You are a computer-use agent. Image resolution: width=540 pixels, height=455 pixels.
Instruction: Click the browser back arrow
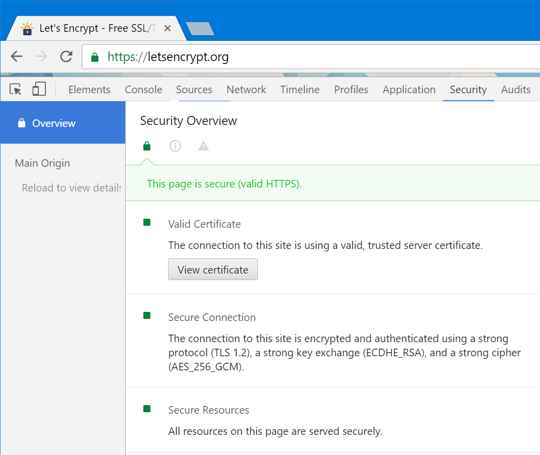pyautogui.click(x=17, y=56)
